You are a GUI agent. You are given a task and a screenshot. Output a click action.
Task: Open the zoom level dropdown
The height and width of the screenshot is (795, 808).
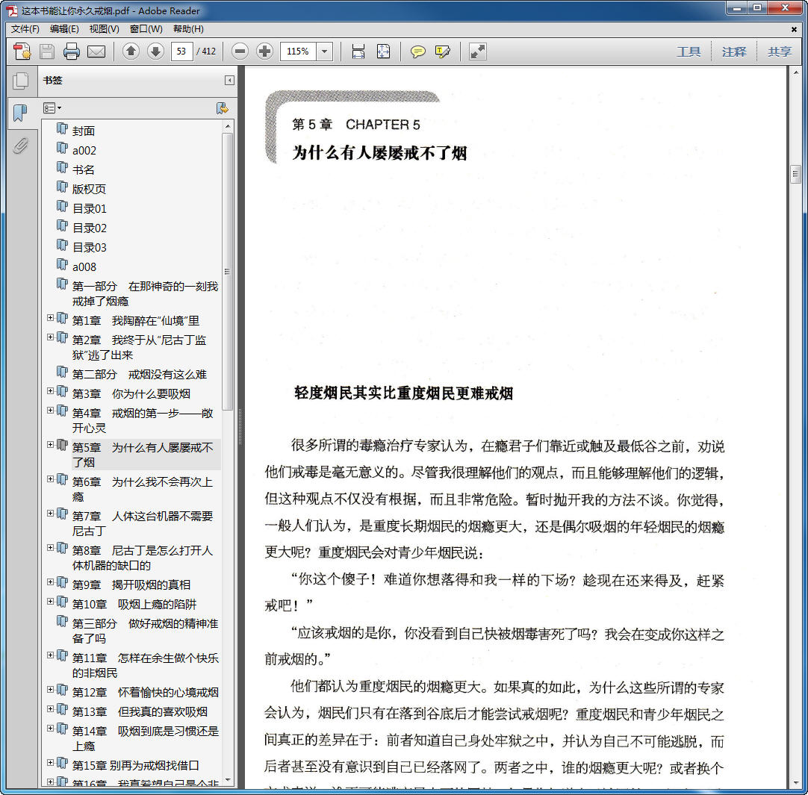[x=325, y=52]
